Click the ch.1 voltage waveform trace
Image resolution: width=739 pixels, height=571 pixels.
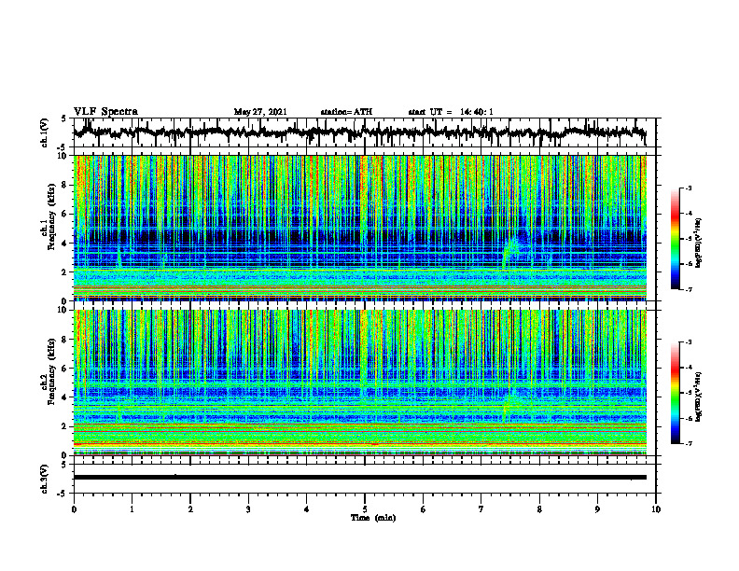359,132
